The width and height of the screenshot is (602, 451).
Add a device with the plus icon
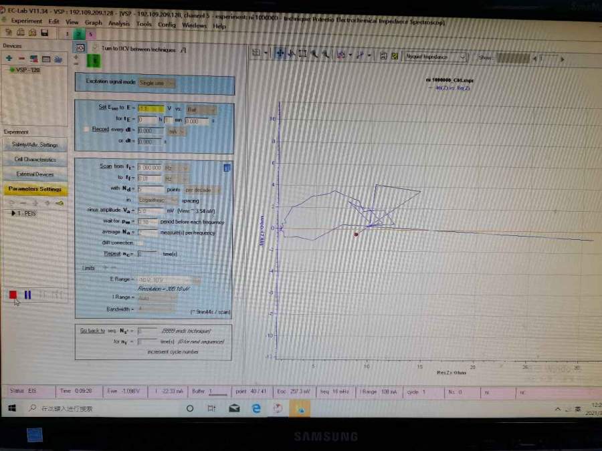pyautogui.click(x=9, y=59)
